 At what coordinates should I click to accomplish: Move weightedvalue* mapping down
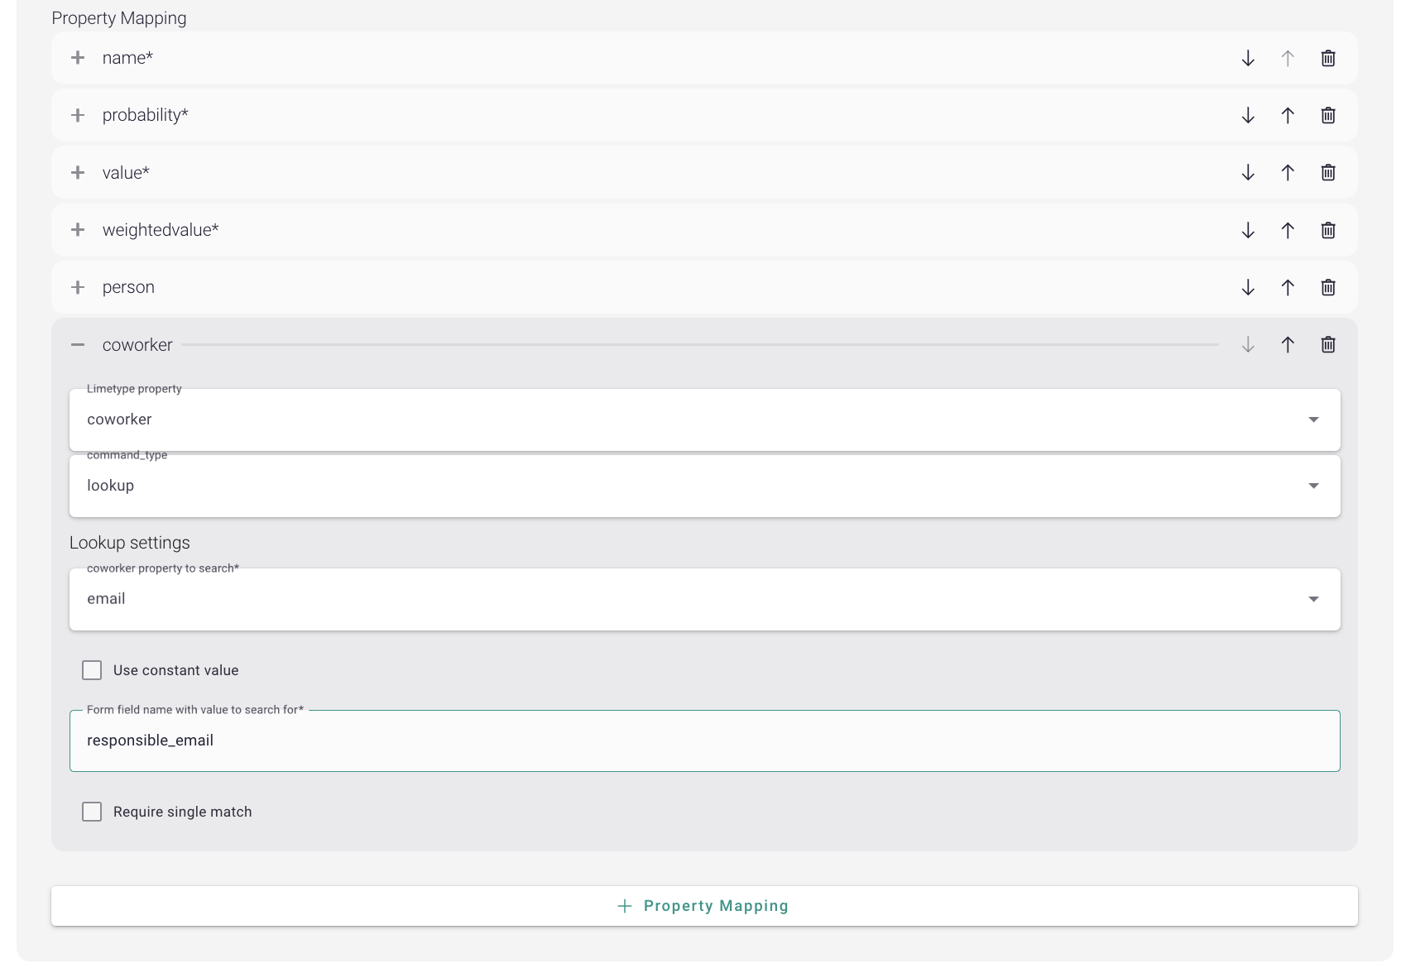[1248, 230]
